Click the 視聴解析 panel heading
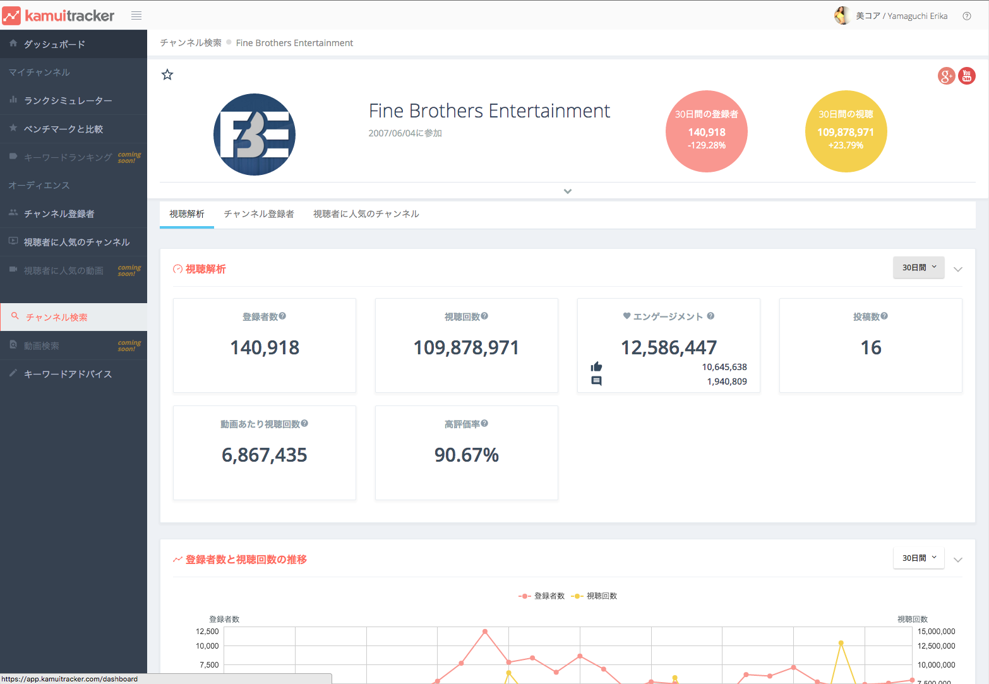The height and width of the screenshot is (684, 989). 205,269
